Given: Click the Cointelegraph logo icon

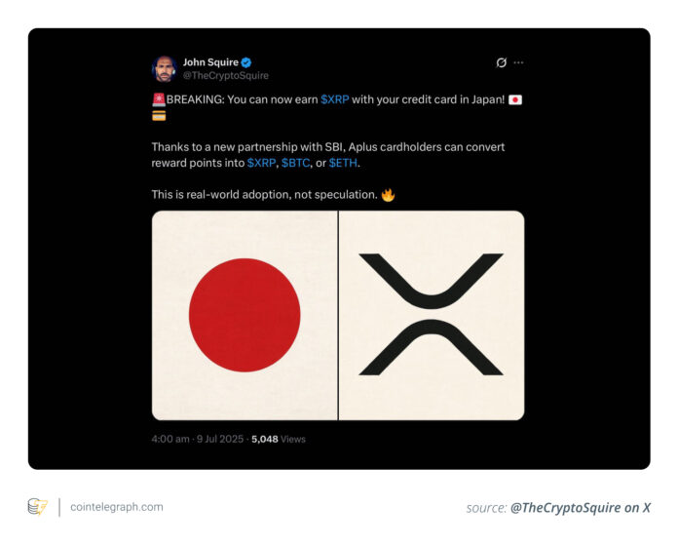Looking at the screenshot, I should tap(38, 507).
